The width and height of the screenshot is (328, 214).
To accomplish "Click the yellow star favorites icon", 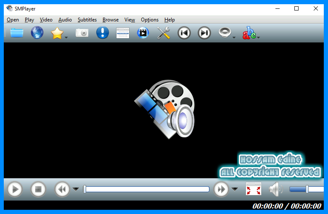I will [57, 33].
